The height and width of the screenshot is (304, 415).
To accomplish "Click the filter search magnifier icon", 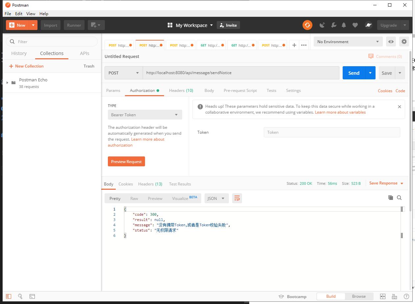I will [x=12, y=41].
